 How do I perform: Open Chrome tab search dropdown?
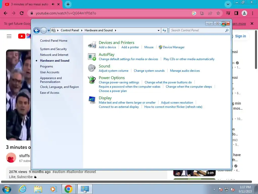point(228,4)
